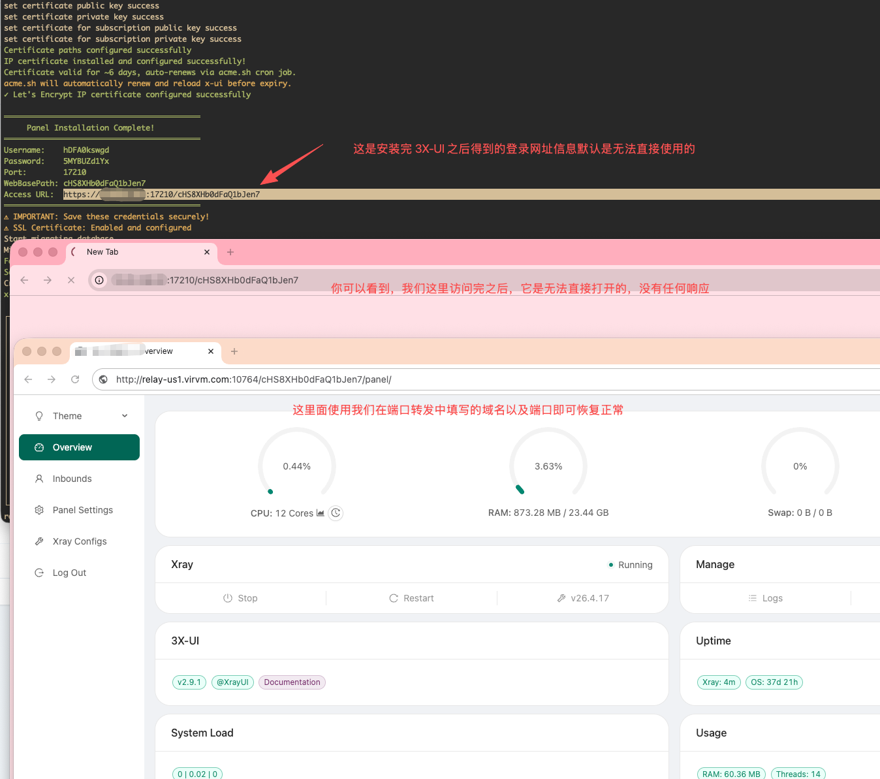
Task: Click the OS: 37d 21h uptime tag
Action: (774, 682)
